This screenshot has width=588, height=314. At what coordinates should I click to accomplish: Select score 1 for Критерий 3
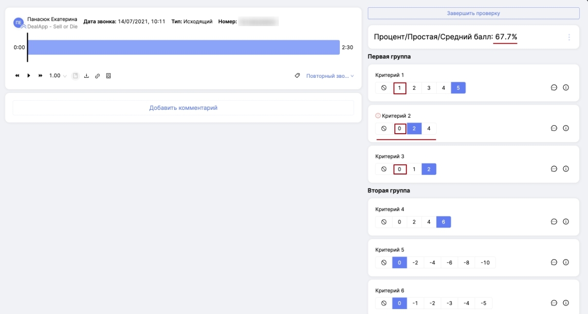(x=414, y=170)
